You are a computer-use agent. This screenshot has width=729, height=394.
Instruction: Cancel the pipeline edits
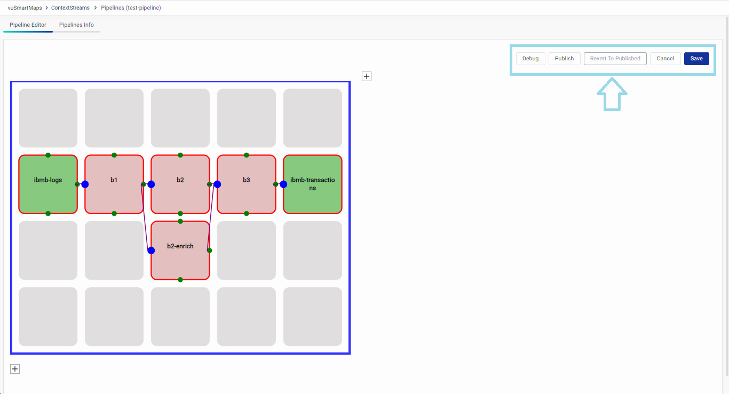[665, 59]
